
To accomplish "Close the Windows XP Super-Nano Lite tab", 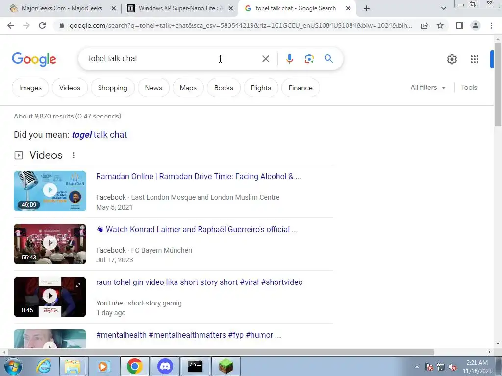I will (231, 9).
